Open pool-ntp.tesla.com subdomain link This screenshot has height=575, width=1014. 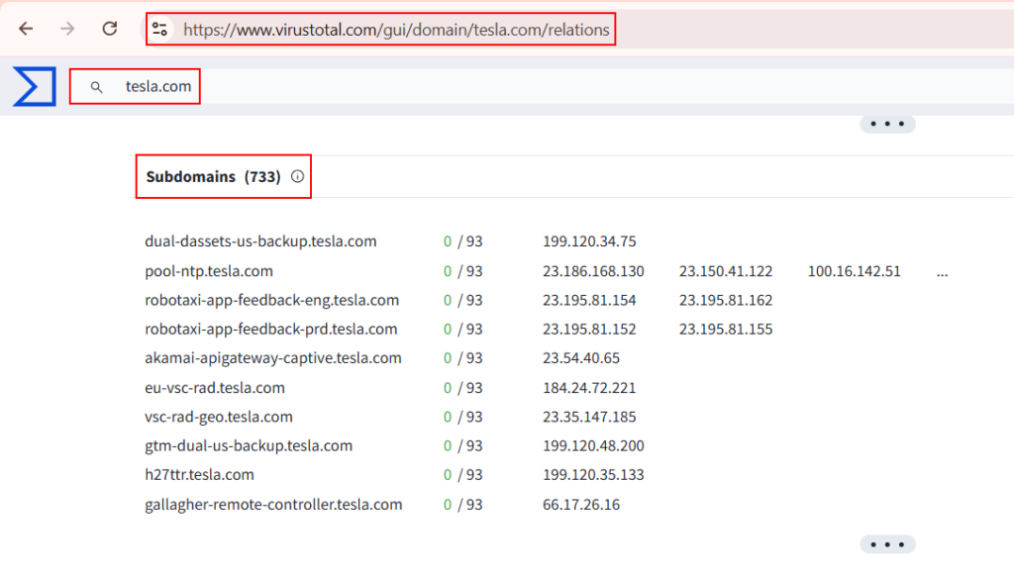pyautogui.click(x=209, y=271)
